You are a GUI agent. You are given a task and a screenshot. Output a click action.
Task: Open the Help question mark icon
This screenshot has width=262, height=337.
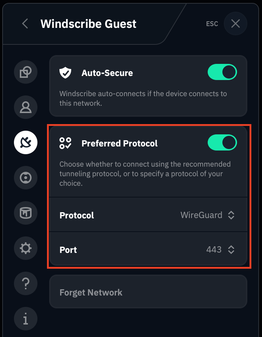pos(26,283)
